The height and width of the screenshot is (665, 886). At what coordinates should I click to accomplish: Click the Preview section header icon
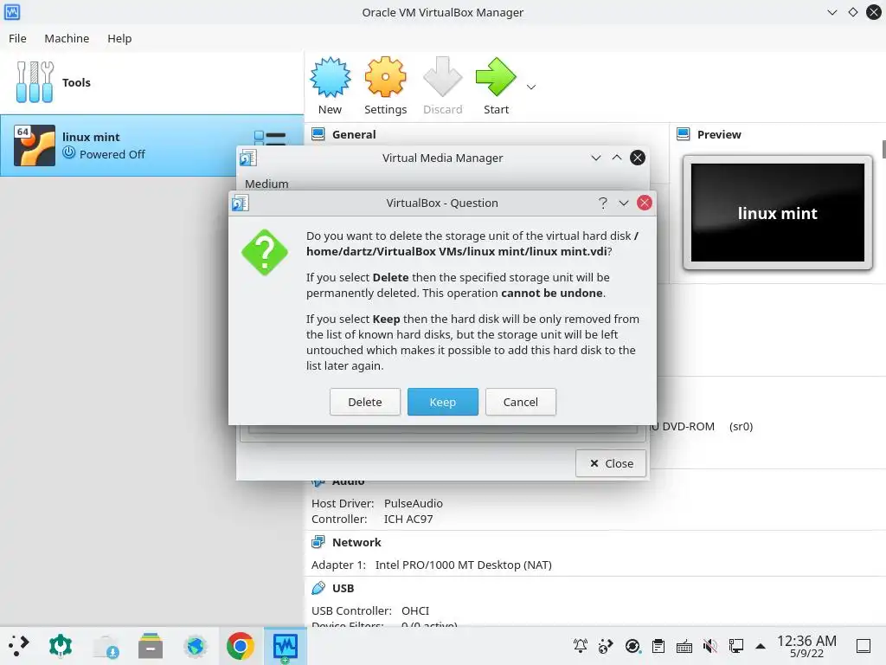[x=684, y=134]
